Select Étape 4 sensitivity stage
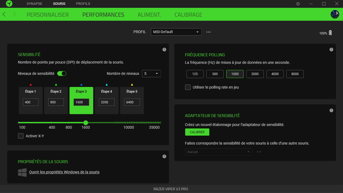 [107, 100]
